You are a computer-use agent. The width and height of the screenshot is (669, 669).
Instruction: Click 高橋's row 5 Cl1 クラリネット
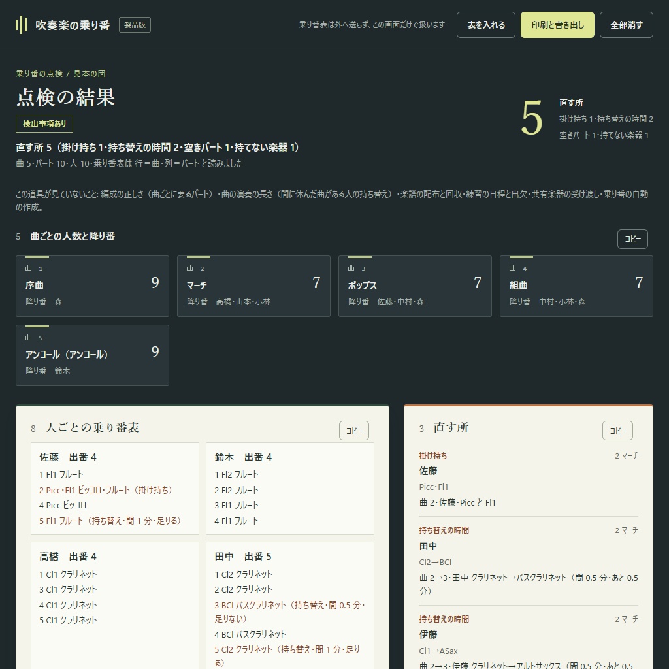point(68,620)
